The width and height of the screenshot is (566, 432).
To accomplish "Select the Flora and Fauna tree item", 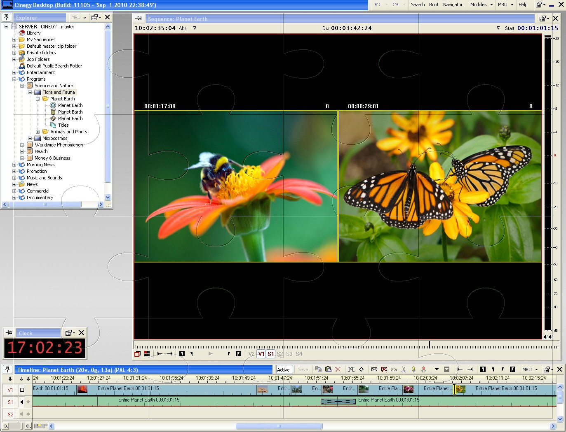I will pos(59,92).
